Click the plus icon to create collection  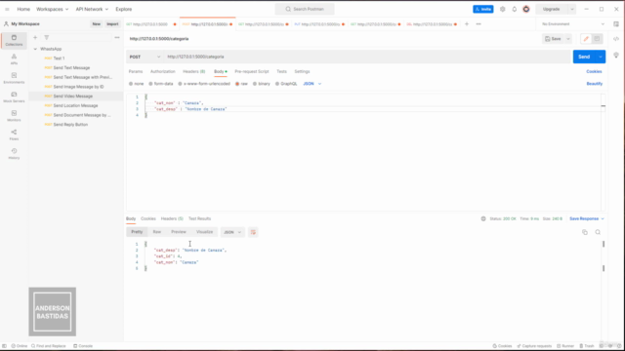(x=35, y=37)
